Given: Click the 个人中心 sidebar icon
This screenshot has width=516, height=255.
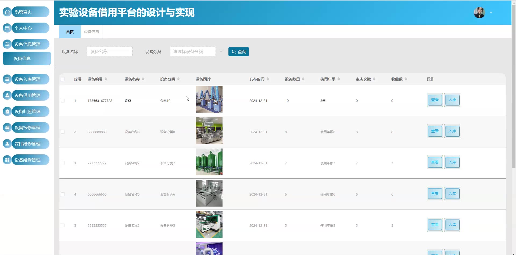Looking at the screenshot, I should point(7,28).
